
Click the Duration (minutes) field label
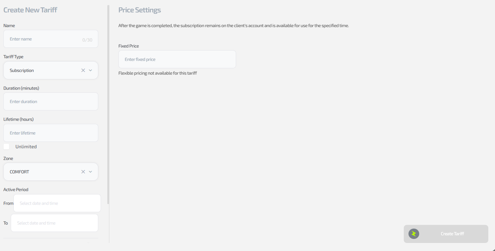point(21,88)
